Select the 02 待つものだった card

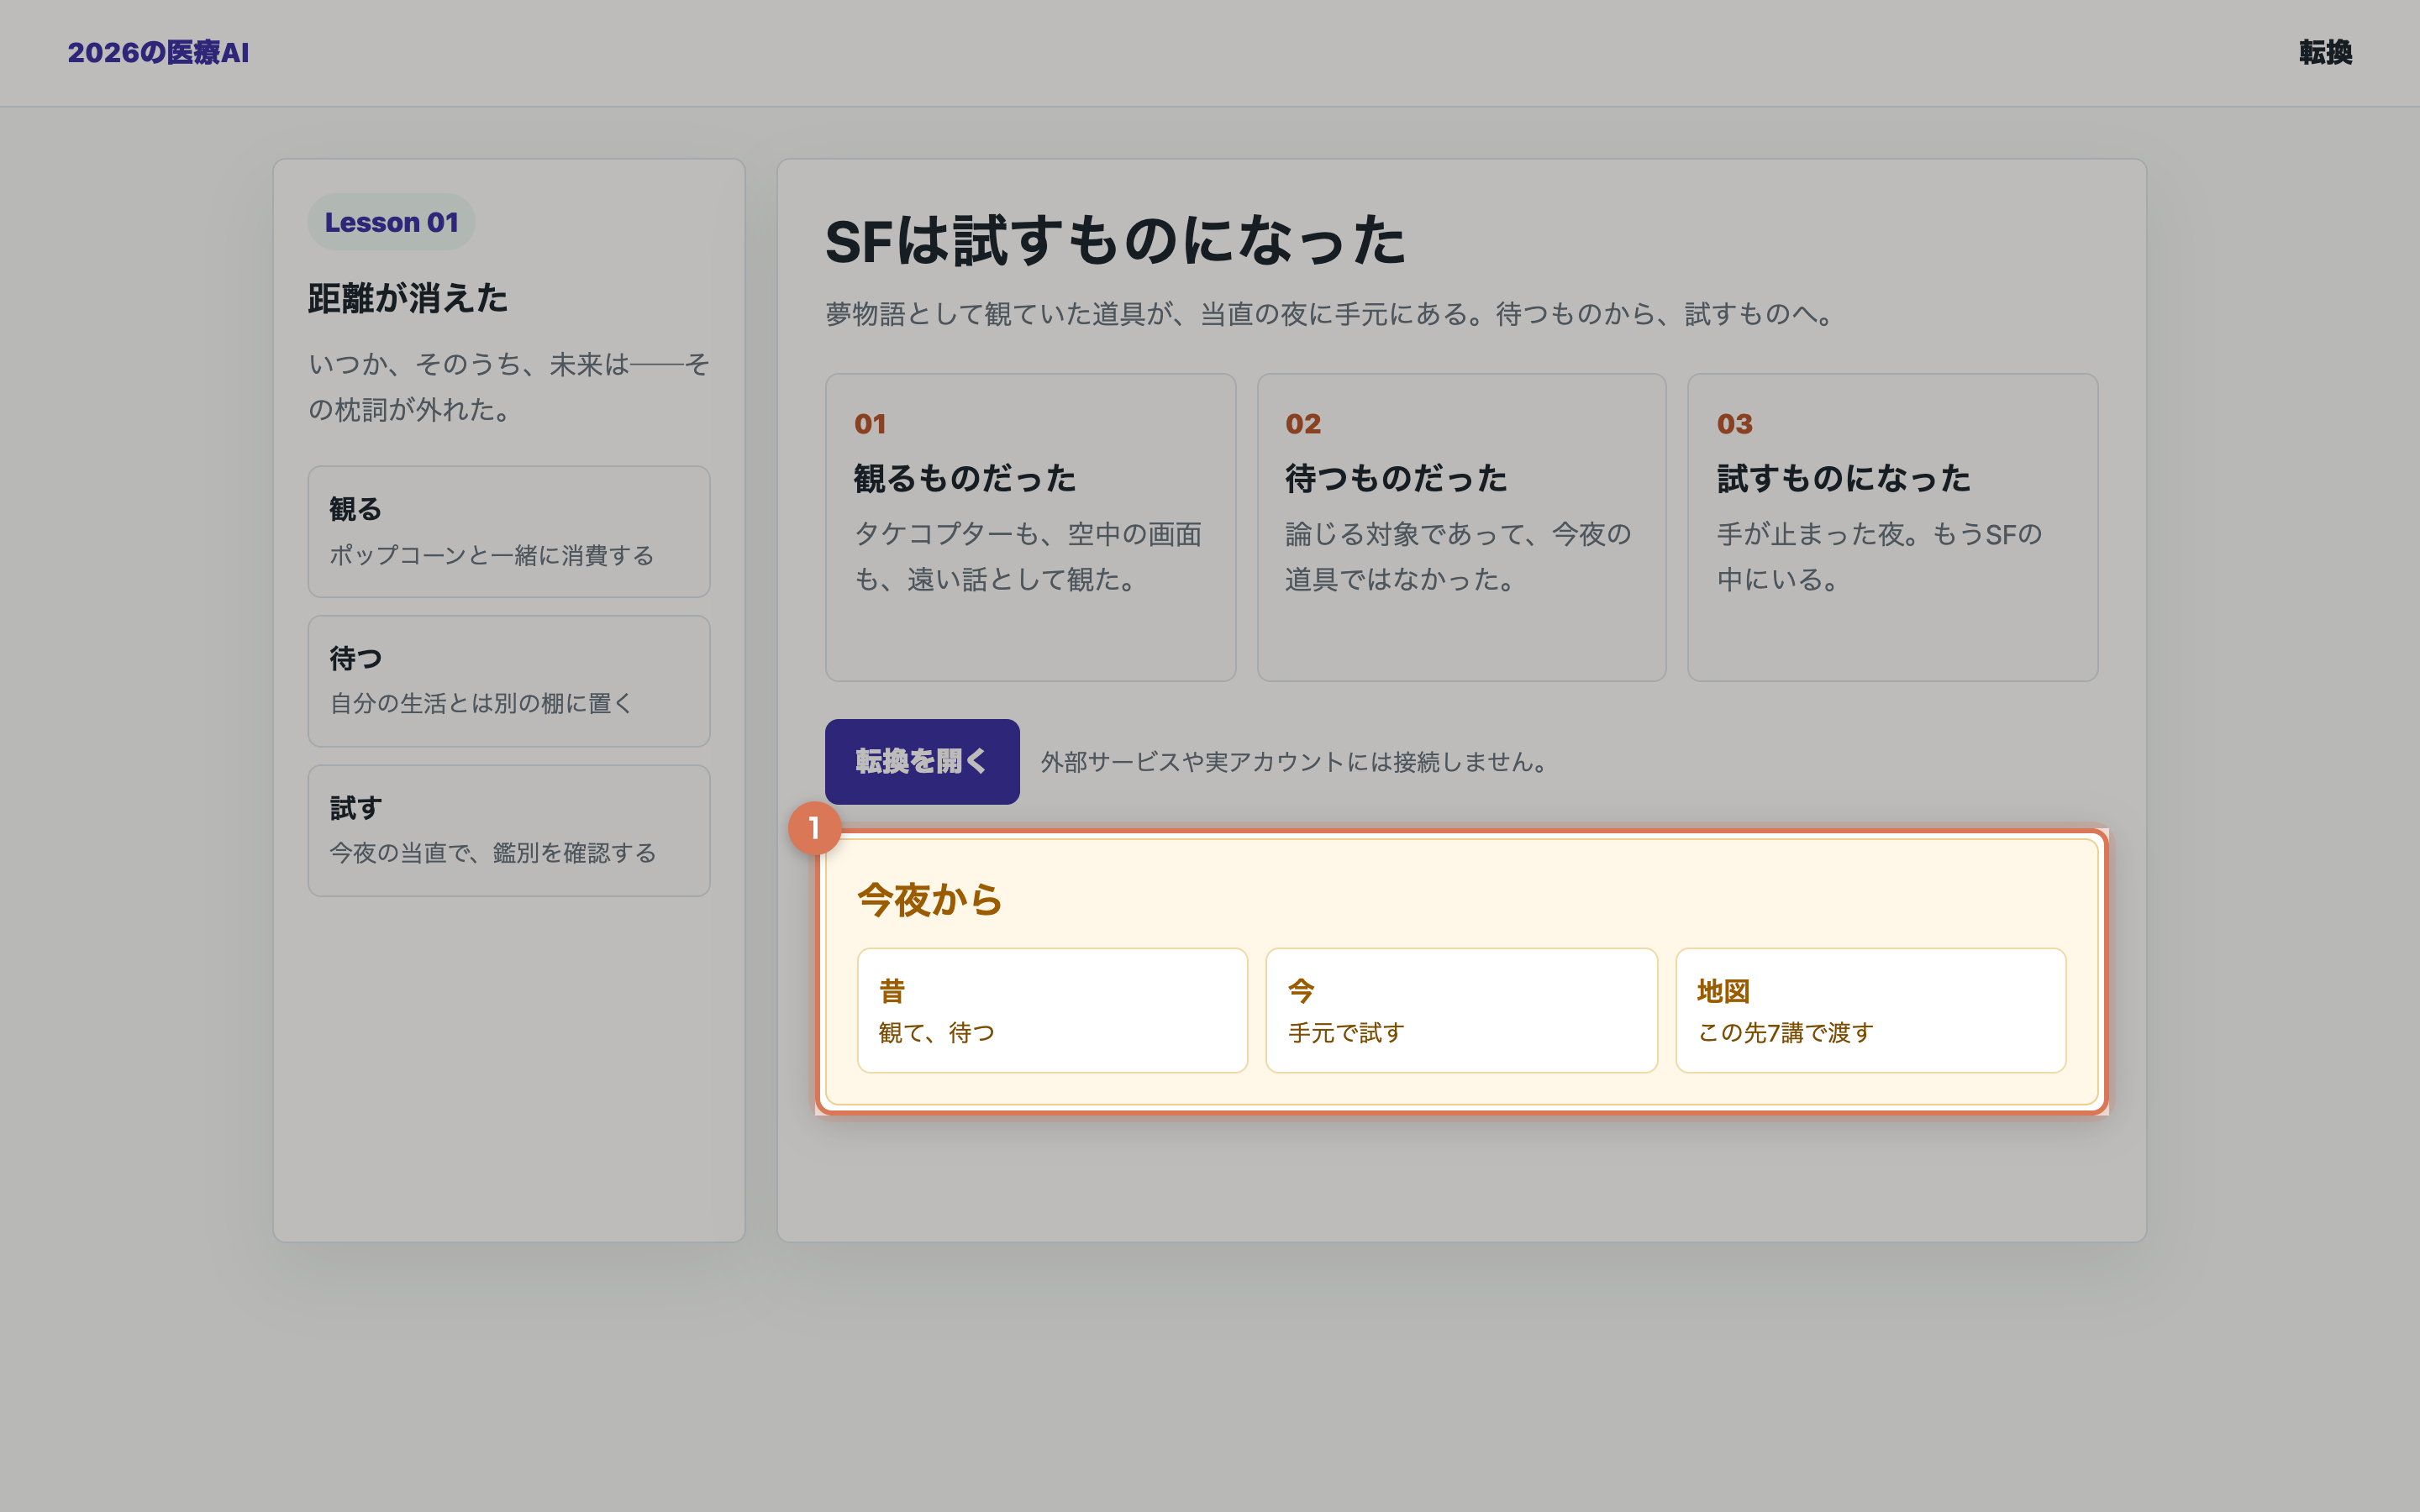click(x=1461, y=528)
